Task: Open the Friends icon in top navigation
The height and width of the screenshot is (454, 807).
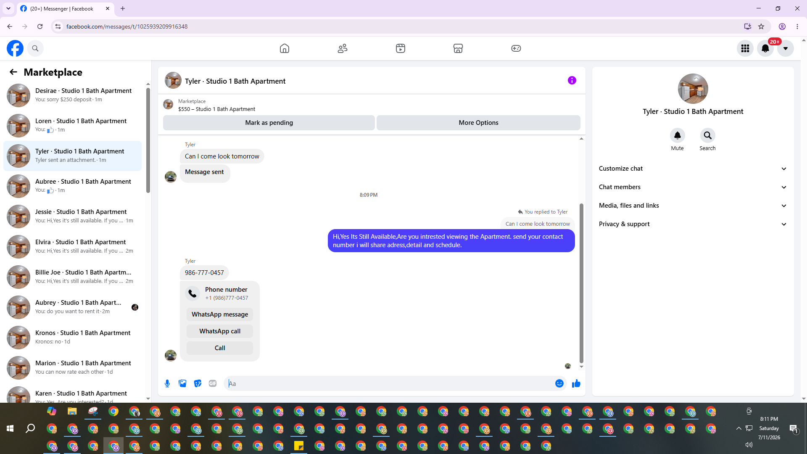Action: (x=343, y=48)
